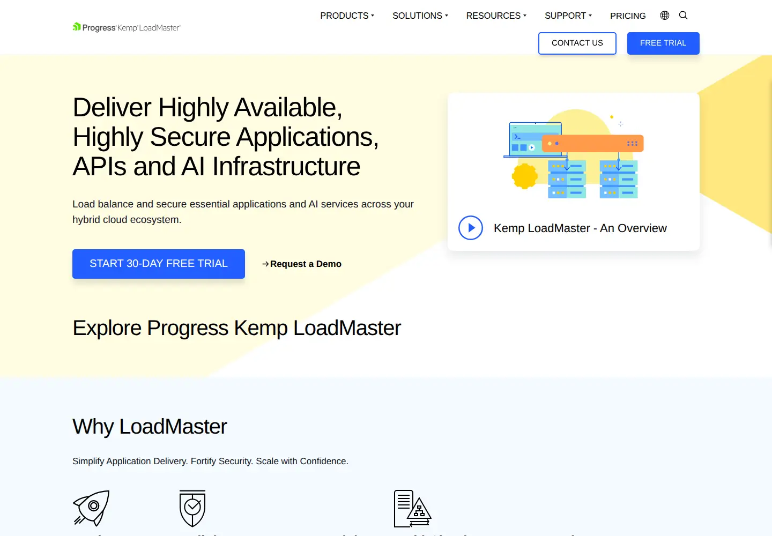Click the Free Trial button in header
The image size is (772, 536).
pyautogui.click(x=663, y=43)
